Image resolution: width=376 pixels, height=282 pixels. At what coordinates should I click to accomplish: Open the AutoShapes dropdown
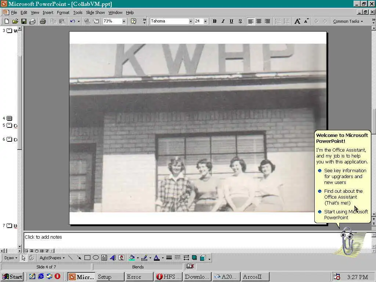coord(52,258)
